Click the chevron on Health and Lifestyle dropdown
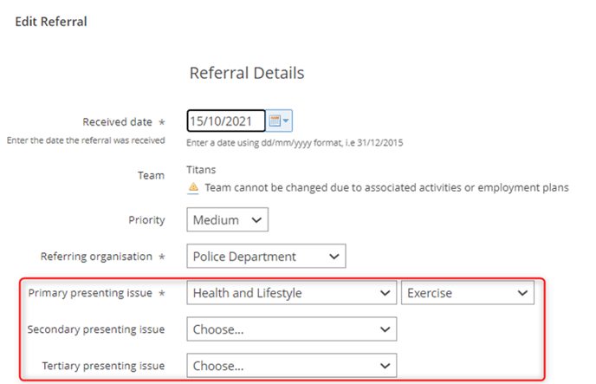 tap(385, 293)
